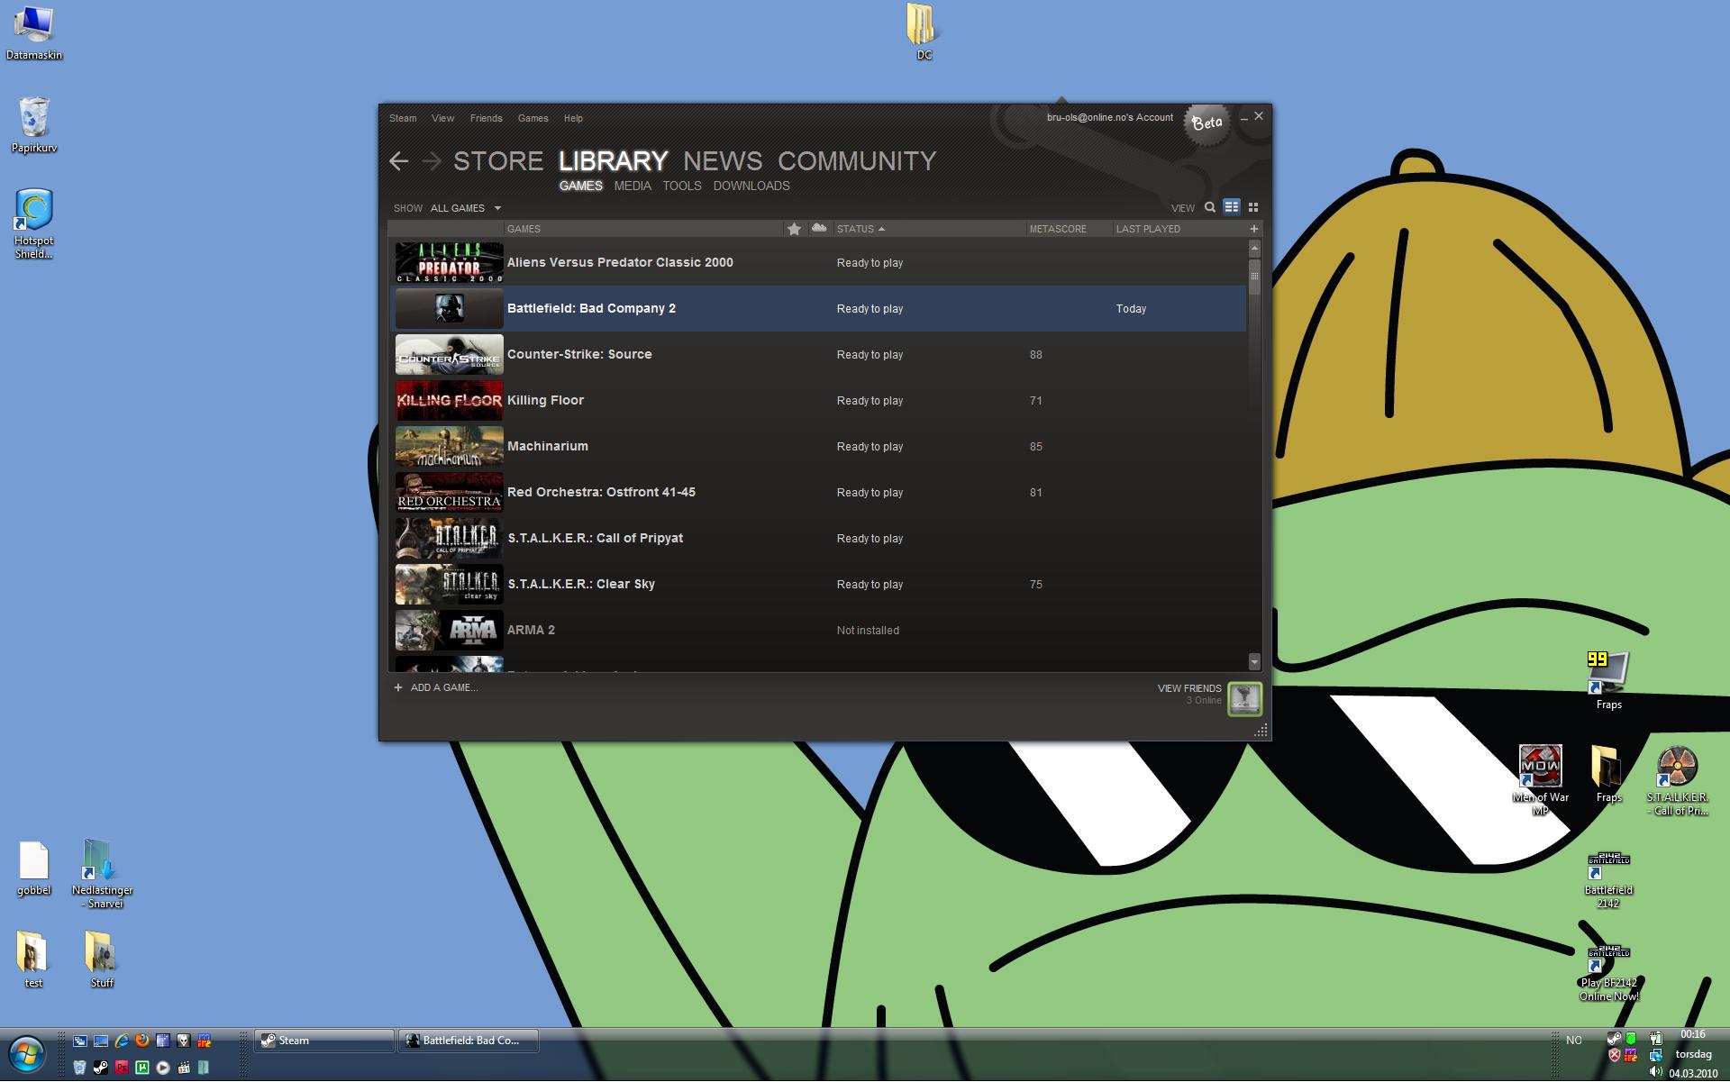Screen dimensions: 1730x1082
Task: Click scrollbar down arrow in games list
Action: (x=1253, y=662)
